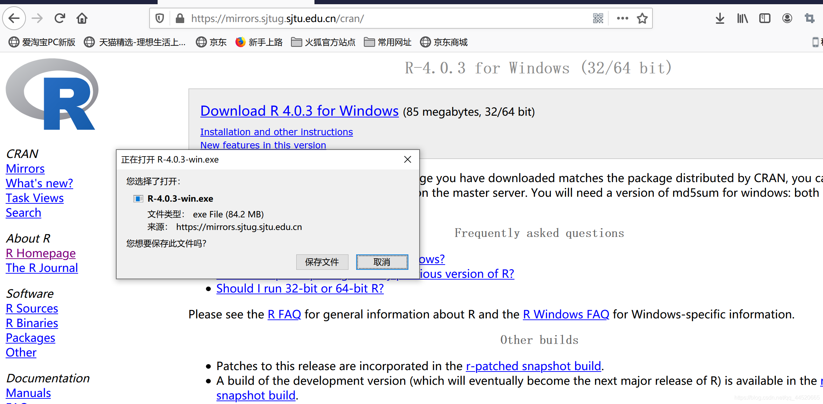Open the 新手上路 bookmark
Viewport: 823px width, 404px height.
pyautogui.click(x=259, y=42)
